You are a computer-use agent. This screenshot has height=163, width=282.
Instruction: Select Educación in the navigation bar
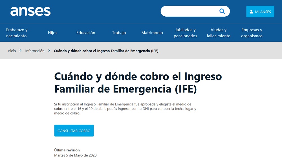click(86, 33)
